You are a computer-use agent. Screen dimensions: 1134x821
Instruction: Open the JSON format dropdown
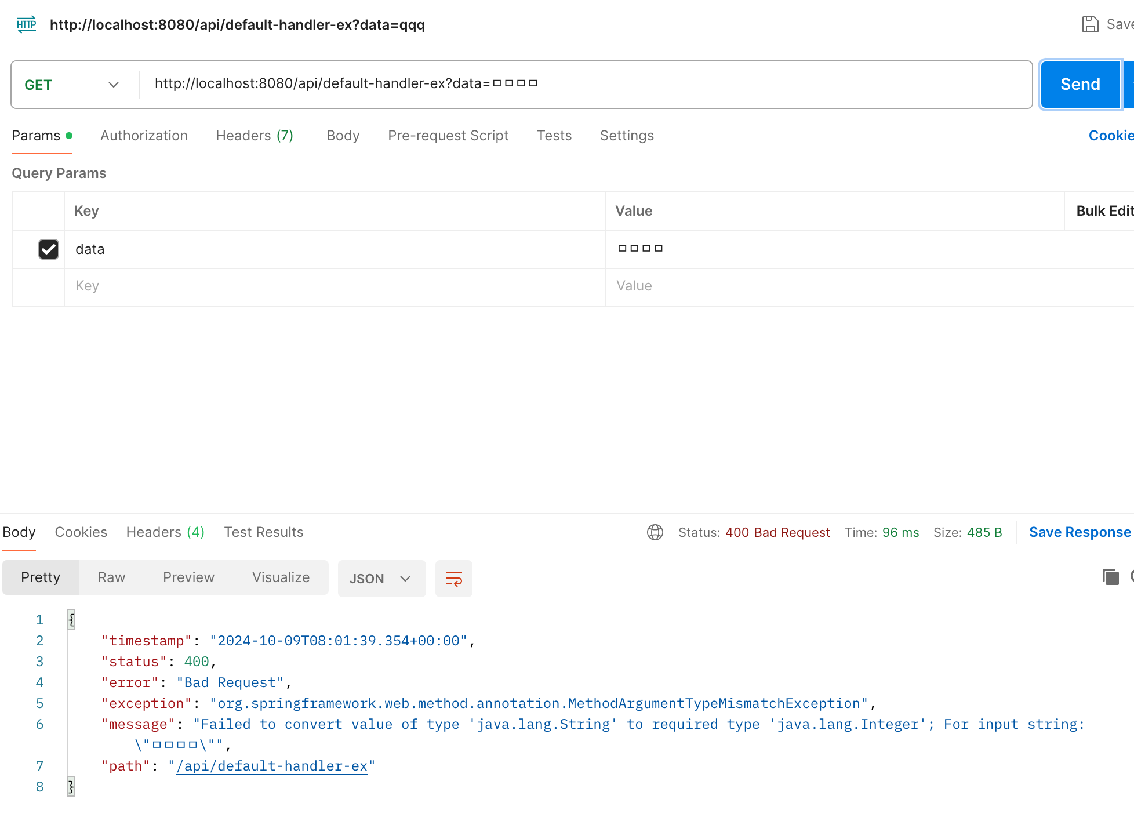pos(381,579)
